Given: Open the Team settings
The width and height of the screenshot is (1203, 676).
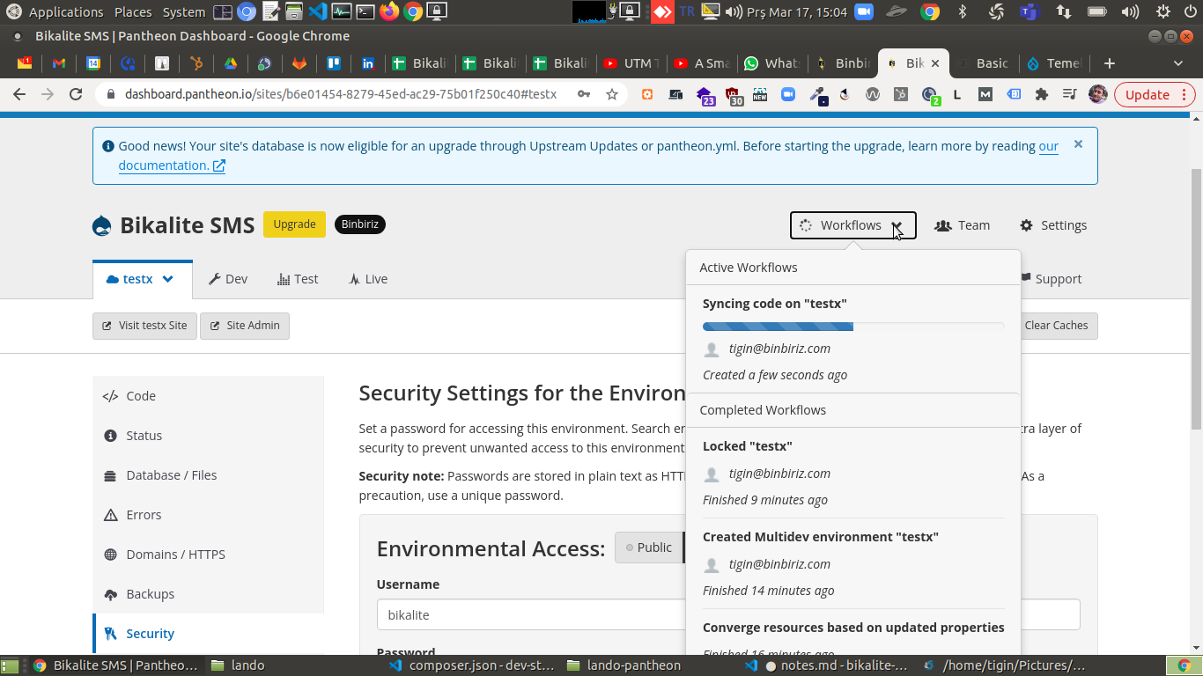Looking at the screenshot, I should [x=963, y=225].
